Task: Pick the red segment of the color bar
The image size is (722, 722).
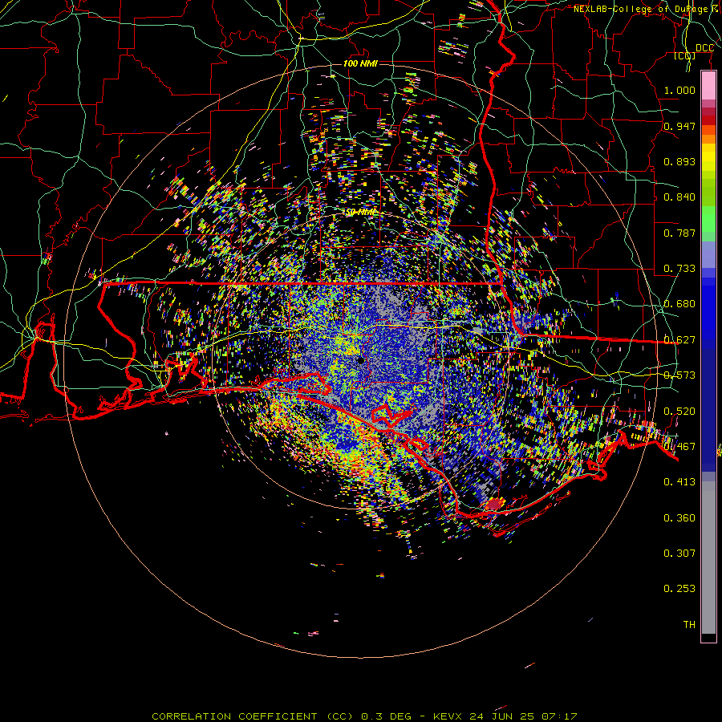Action: point(708,120)
